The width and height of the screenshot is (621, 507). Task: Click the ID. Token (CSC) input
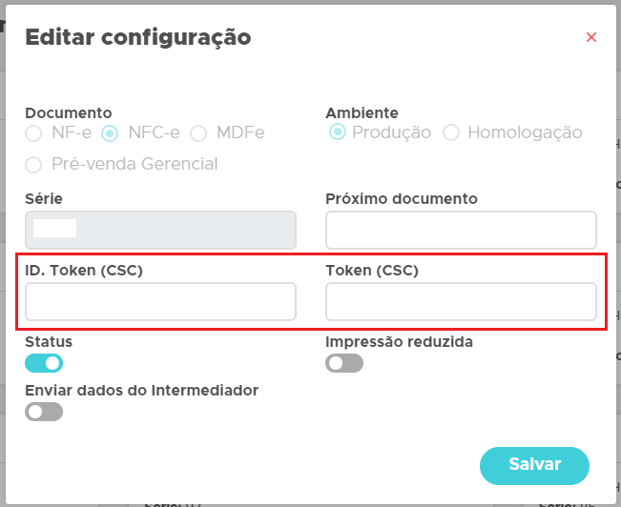160,302
